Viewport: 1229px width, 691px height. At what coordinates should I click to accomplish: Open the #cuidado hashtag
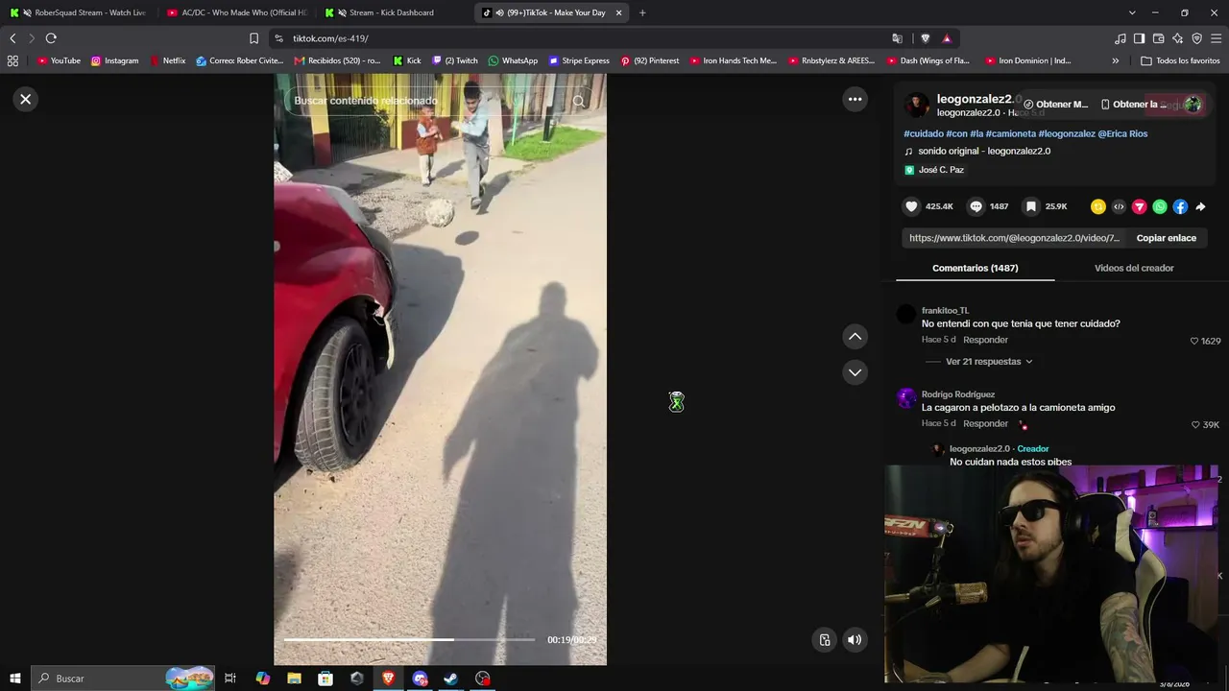pyautogui.click(x=924, y=133)
